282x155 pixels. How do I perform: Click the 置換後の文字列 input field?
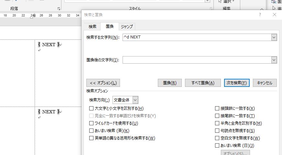197,60
